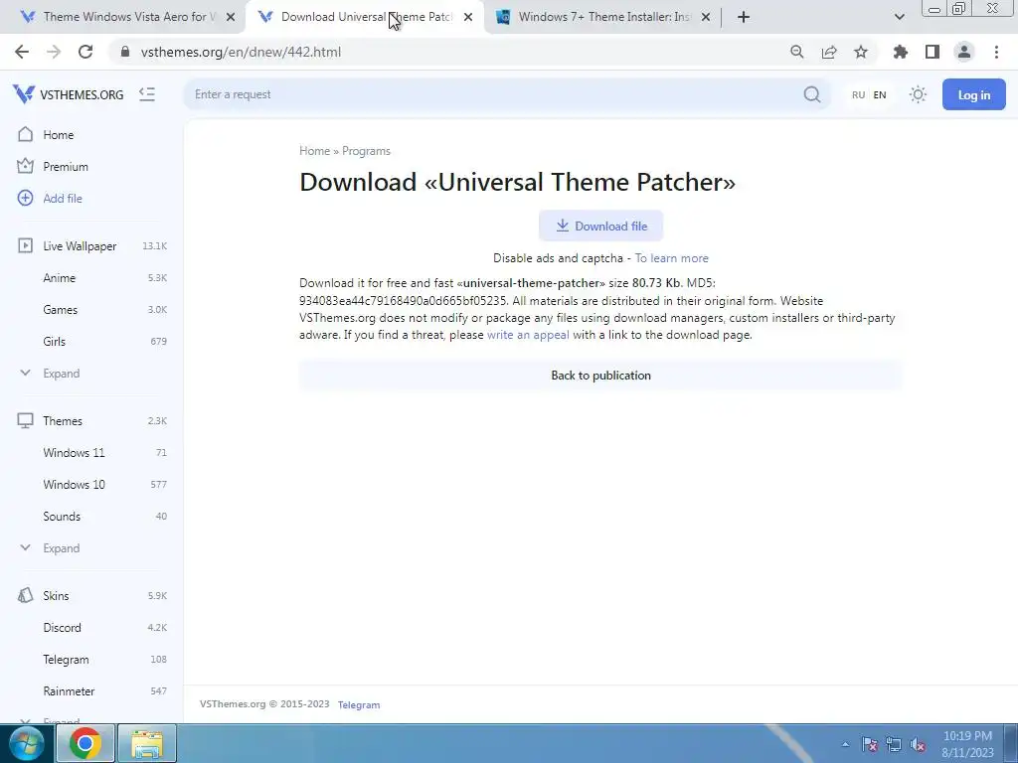The width and height of the screenshot is (1018, 763).
Task: Bookmark this page with star
Action: click(x=861, y=52)
